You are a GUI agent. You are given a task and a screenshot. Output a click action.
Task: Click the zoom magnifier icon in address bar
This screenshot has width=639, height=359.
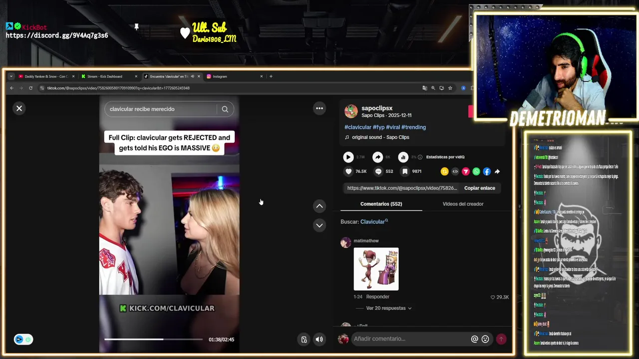[433, 88]
